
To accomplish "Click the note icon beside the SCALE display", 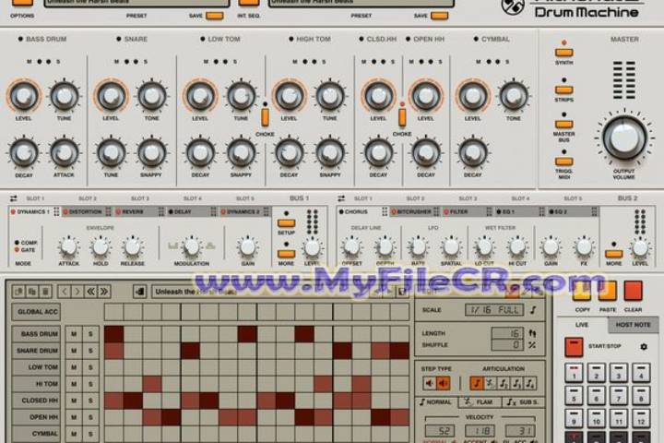I will coord(533,310).
